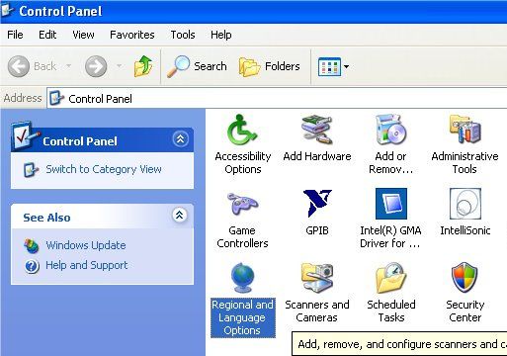This screenshot has width=507, height=356.
Task: Open the Views dropdown arrow
Action: [x=346, y=66]
